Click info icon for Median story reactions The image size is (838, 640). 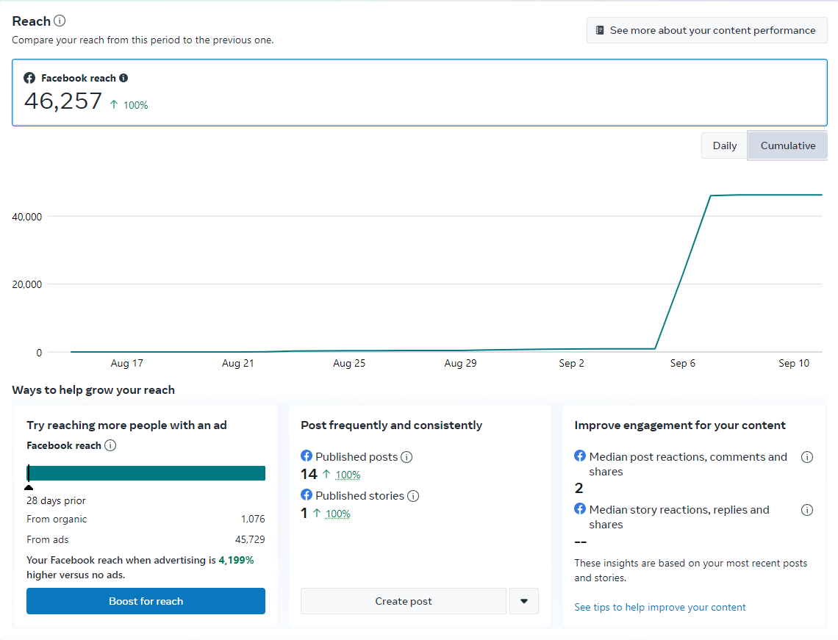click(x=807, y=510)
